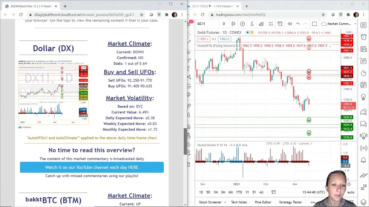Click the Go to date calendar icon
Screen dimensions: 369x207
tap(273, 192)
